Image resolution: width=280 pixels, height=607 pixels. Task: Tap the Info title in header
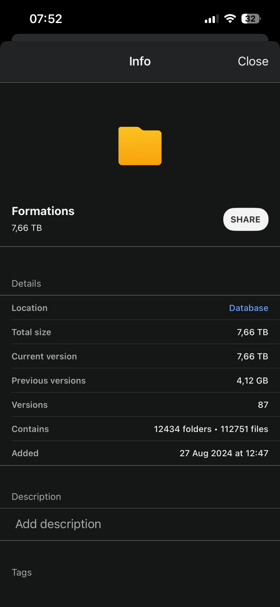[140, 61]
